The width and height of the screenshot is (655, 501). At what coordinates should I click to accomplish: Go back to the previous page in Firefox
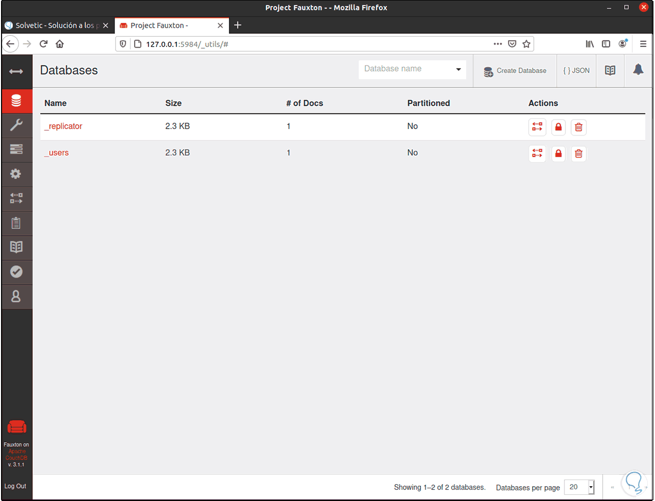pos(11,44)
